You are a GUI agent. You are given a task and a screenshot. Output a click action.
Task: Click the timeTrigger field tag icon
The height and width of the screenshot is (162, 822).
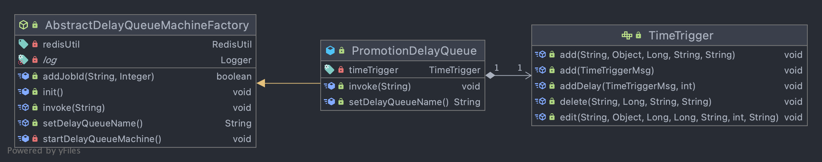click(329, 70)
